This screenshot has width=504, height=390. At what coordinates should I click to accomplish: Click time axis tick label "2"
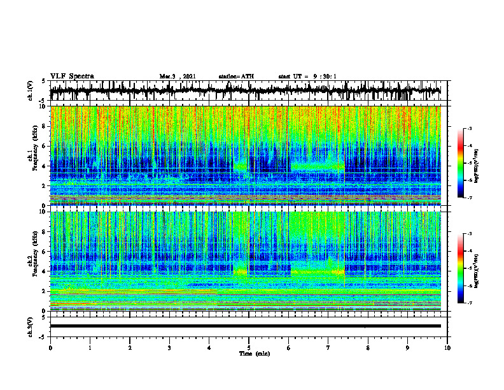pyautogui.click(x=130, y=348)
